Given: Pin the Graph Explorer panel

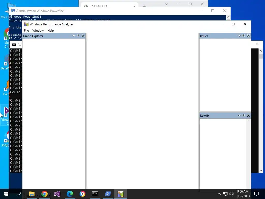Looking at the screenshot, I should [78, 36].
